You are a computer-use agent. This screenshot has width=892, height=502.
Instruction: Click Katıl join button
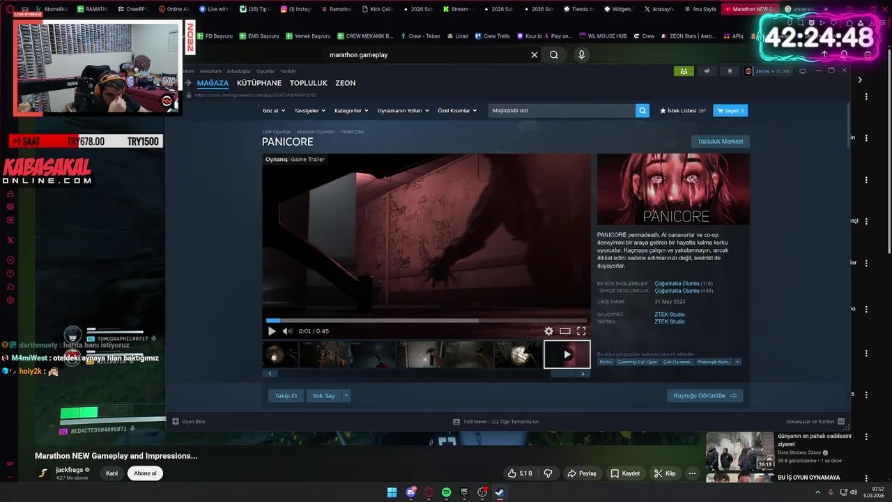point(111,473)
